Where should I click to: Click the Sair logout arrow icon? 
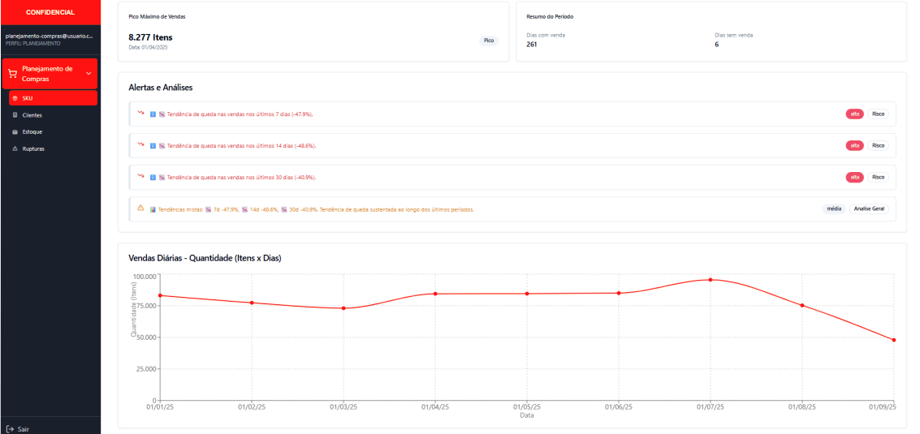tap(10, 429)
